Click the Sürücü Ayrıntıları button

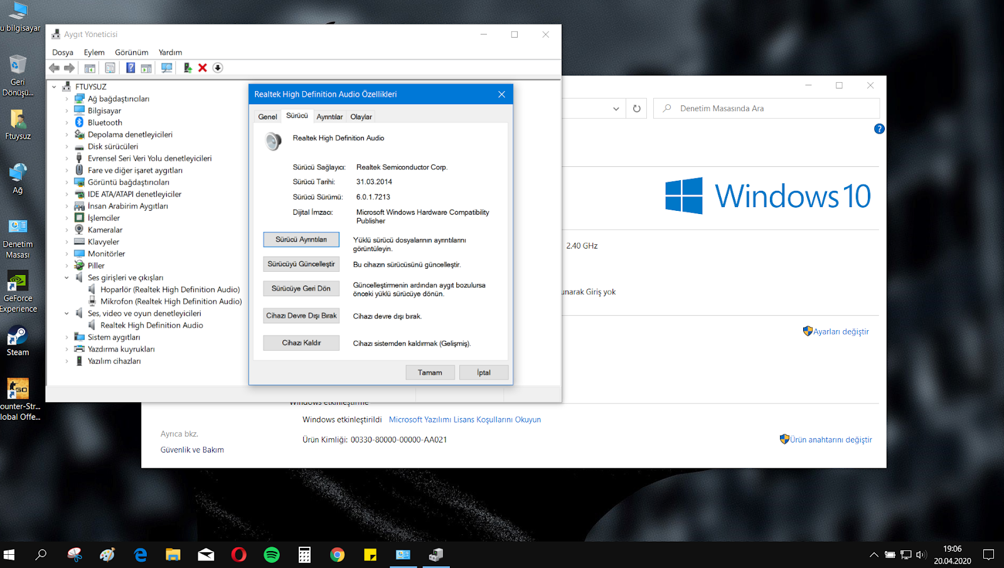(301, 240)
